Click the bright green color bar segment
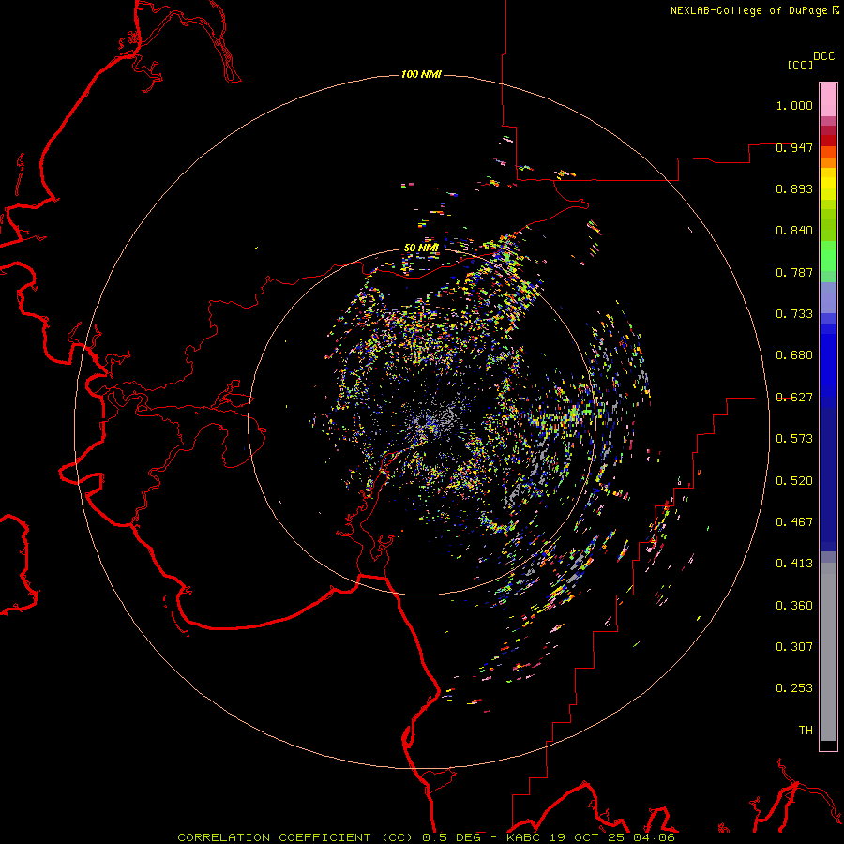The width and height of the screenshot is (844, 844). point(828,256)
